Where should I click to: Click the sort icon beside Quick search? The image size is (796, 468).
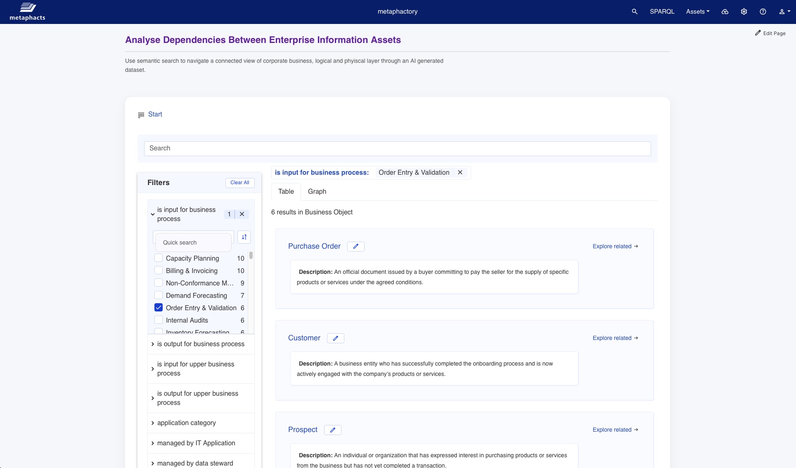pos(244,237)
